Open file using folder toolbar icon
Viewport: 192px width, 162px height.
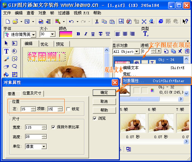(15, 22)
